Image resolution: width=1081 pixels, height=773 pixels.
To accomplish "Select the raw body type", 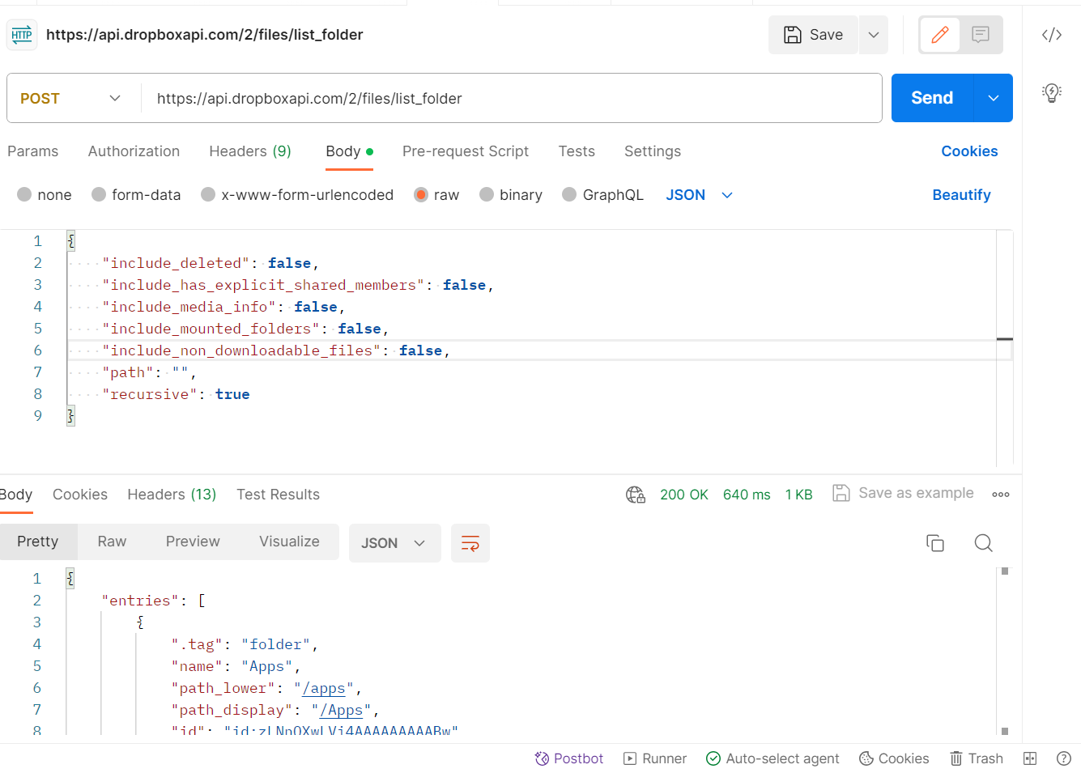I will 436,195.
